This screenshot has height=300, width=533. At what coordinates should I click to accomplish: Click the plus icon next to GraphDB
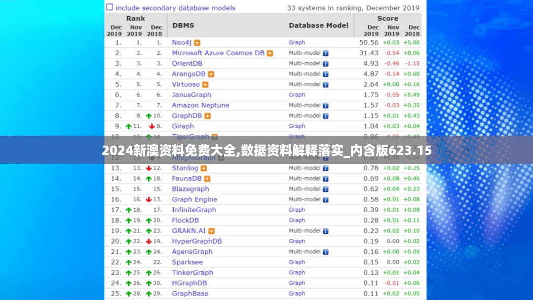[208, 116]
